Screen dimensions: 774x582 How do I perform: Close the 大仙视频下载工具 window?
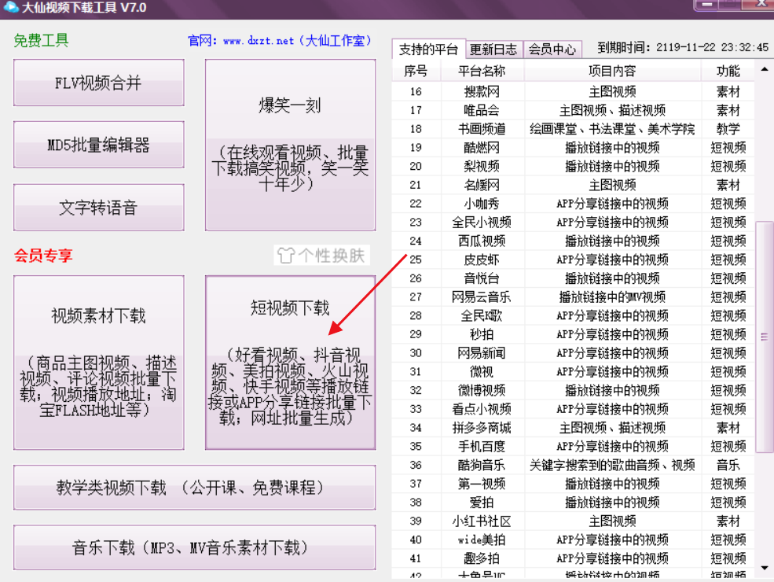pyautogui.click(x=761, y=4)
